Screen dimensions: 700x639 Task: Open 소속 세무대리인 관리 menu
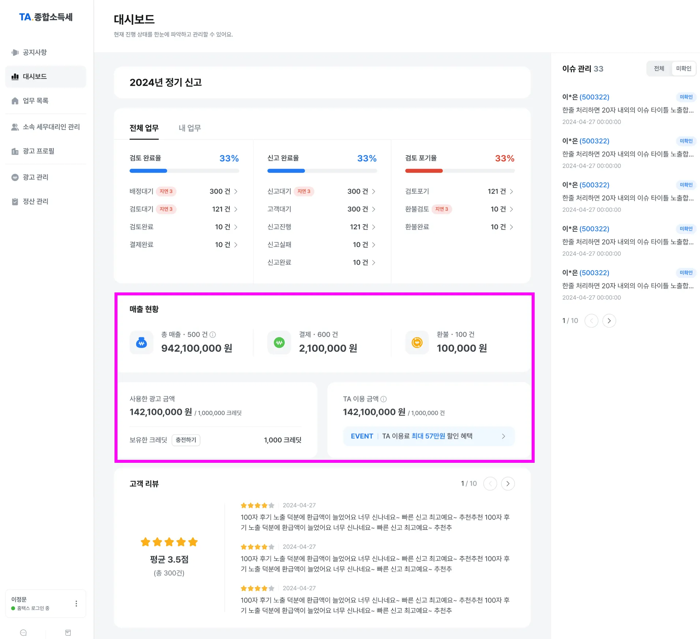46,127
